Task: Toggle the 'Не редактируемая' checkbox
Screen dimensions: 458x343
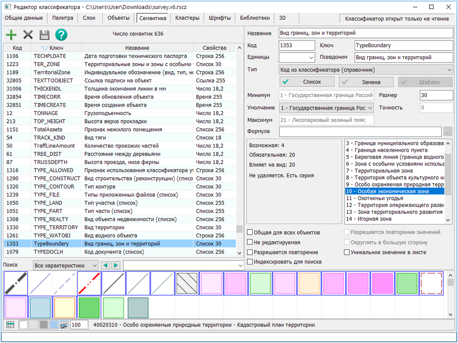Action: (250, 242)
